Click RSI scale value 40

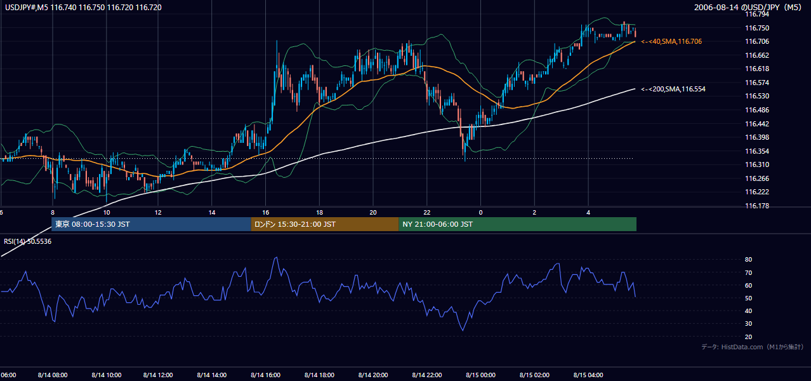748,311
